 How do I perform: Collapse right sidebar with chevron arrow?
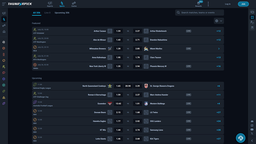click(x=252, y=141)
